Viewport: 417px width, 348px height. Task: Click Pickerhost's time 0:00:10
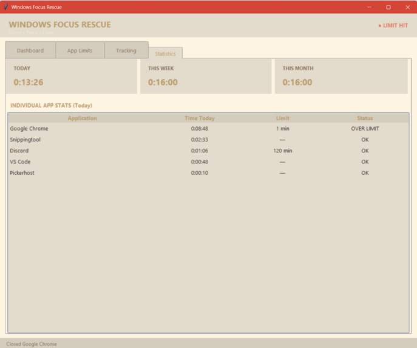(200, 173)
